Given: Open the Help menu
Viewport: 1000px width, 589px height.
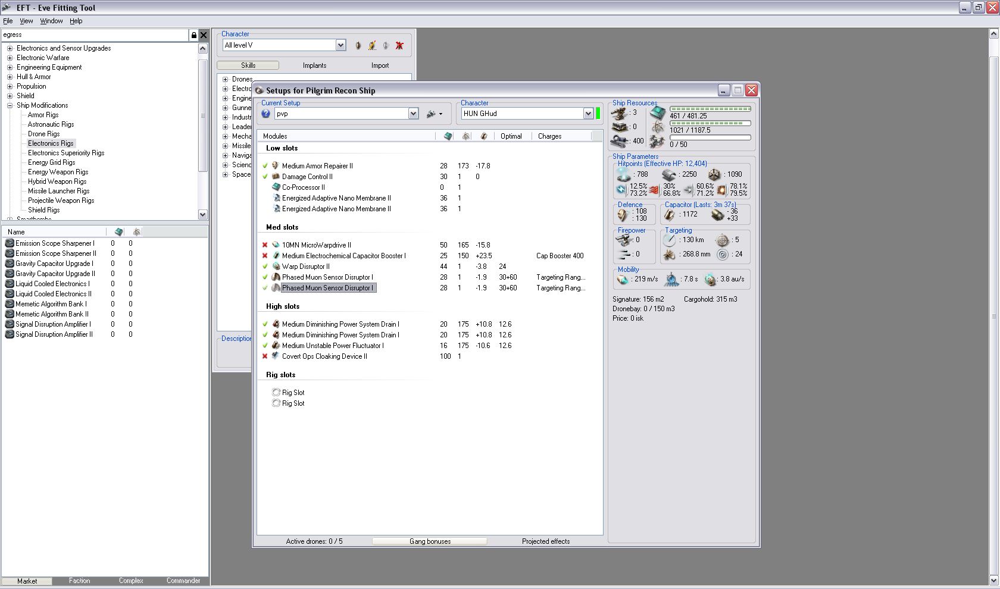Looking at the screenshot, I should click(x=76, y=21).
